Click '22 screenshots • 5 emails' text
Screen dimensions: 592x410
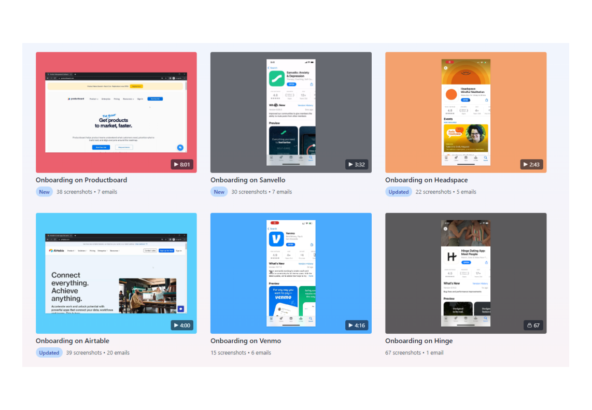(446, 192)
